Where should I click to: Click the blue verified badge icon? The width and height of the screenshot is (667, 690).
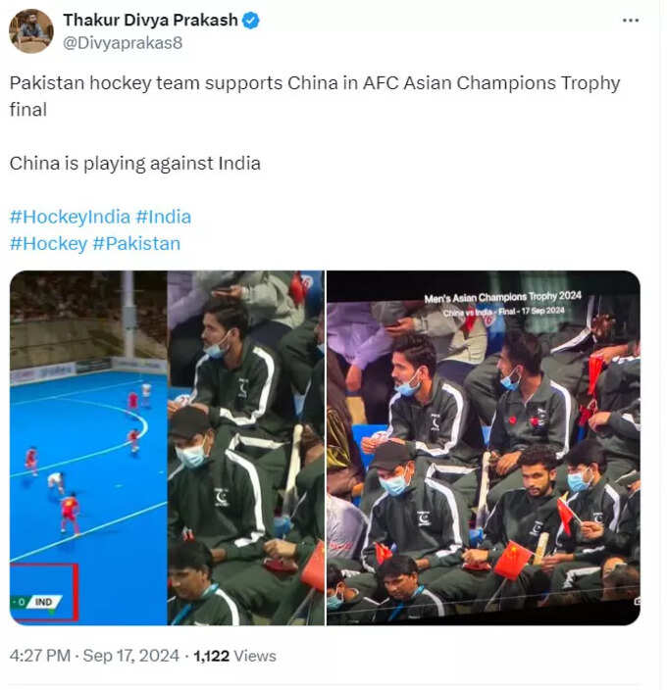point(251,21)
